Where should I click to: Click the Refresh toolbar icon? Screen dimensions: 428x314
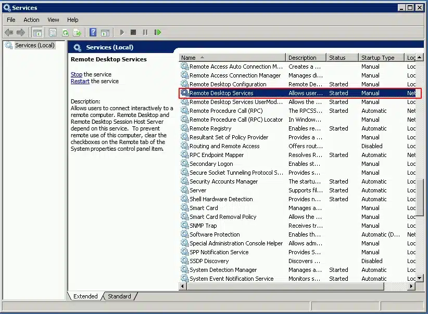pyautogui.click(x=65, y=32)
